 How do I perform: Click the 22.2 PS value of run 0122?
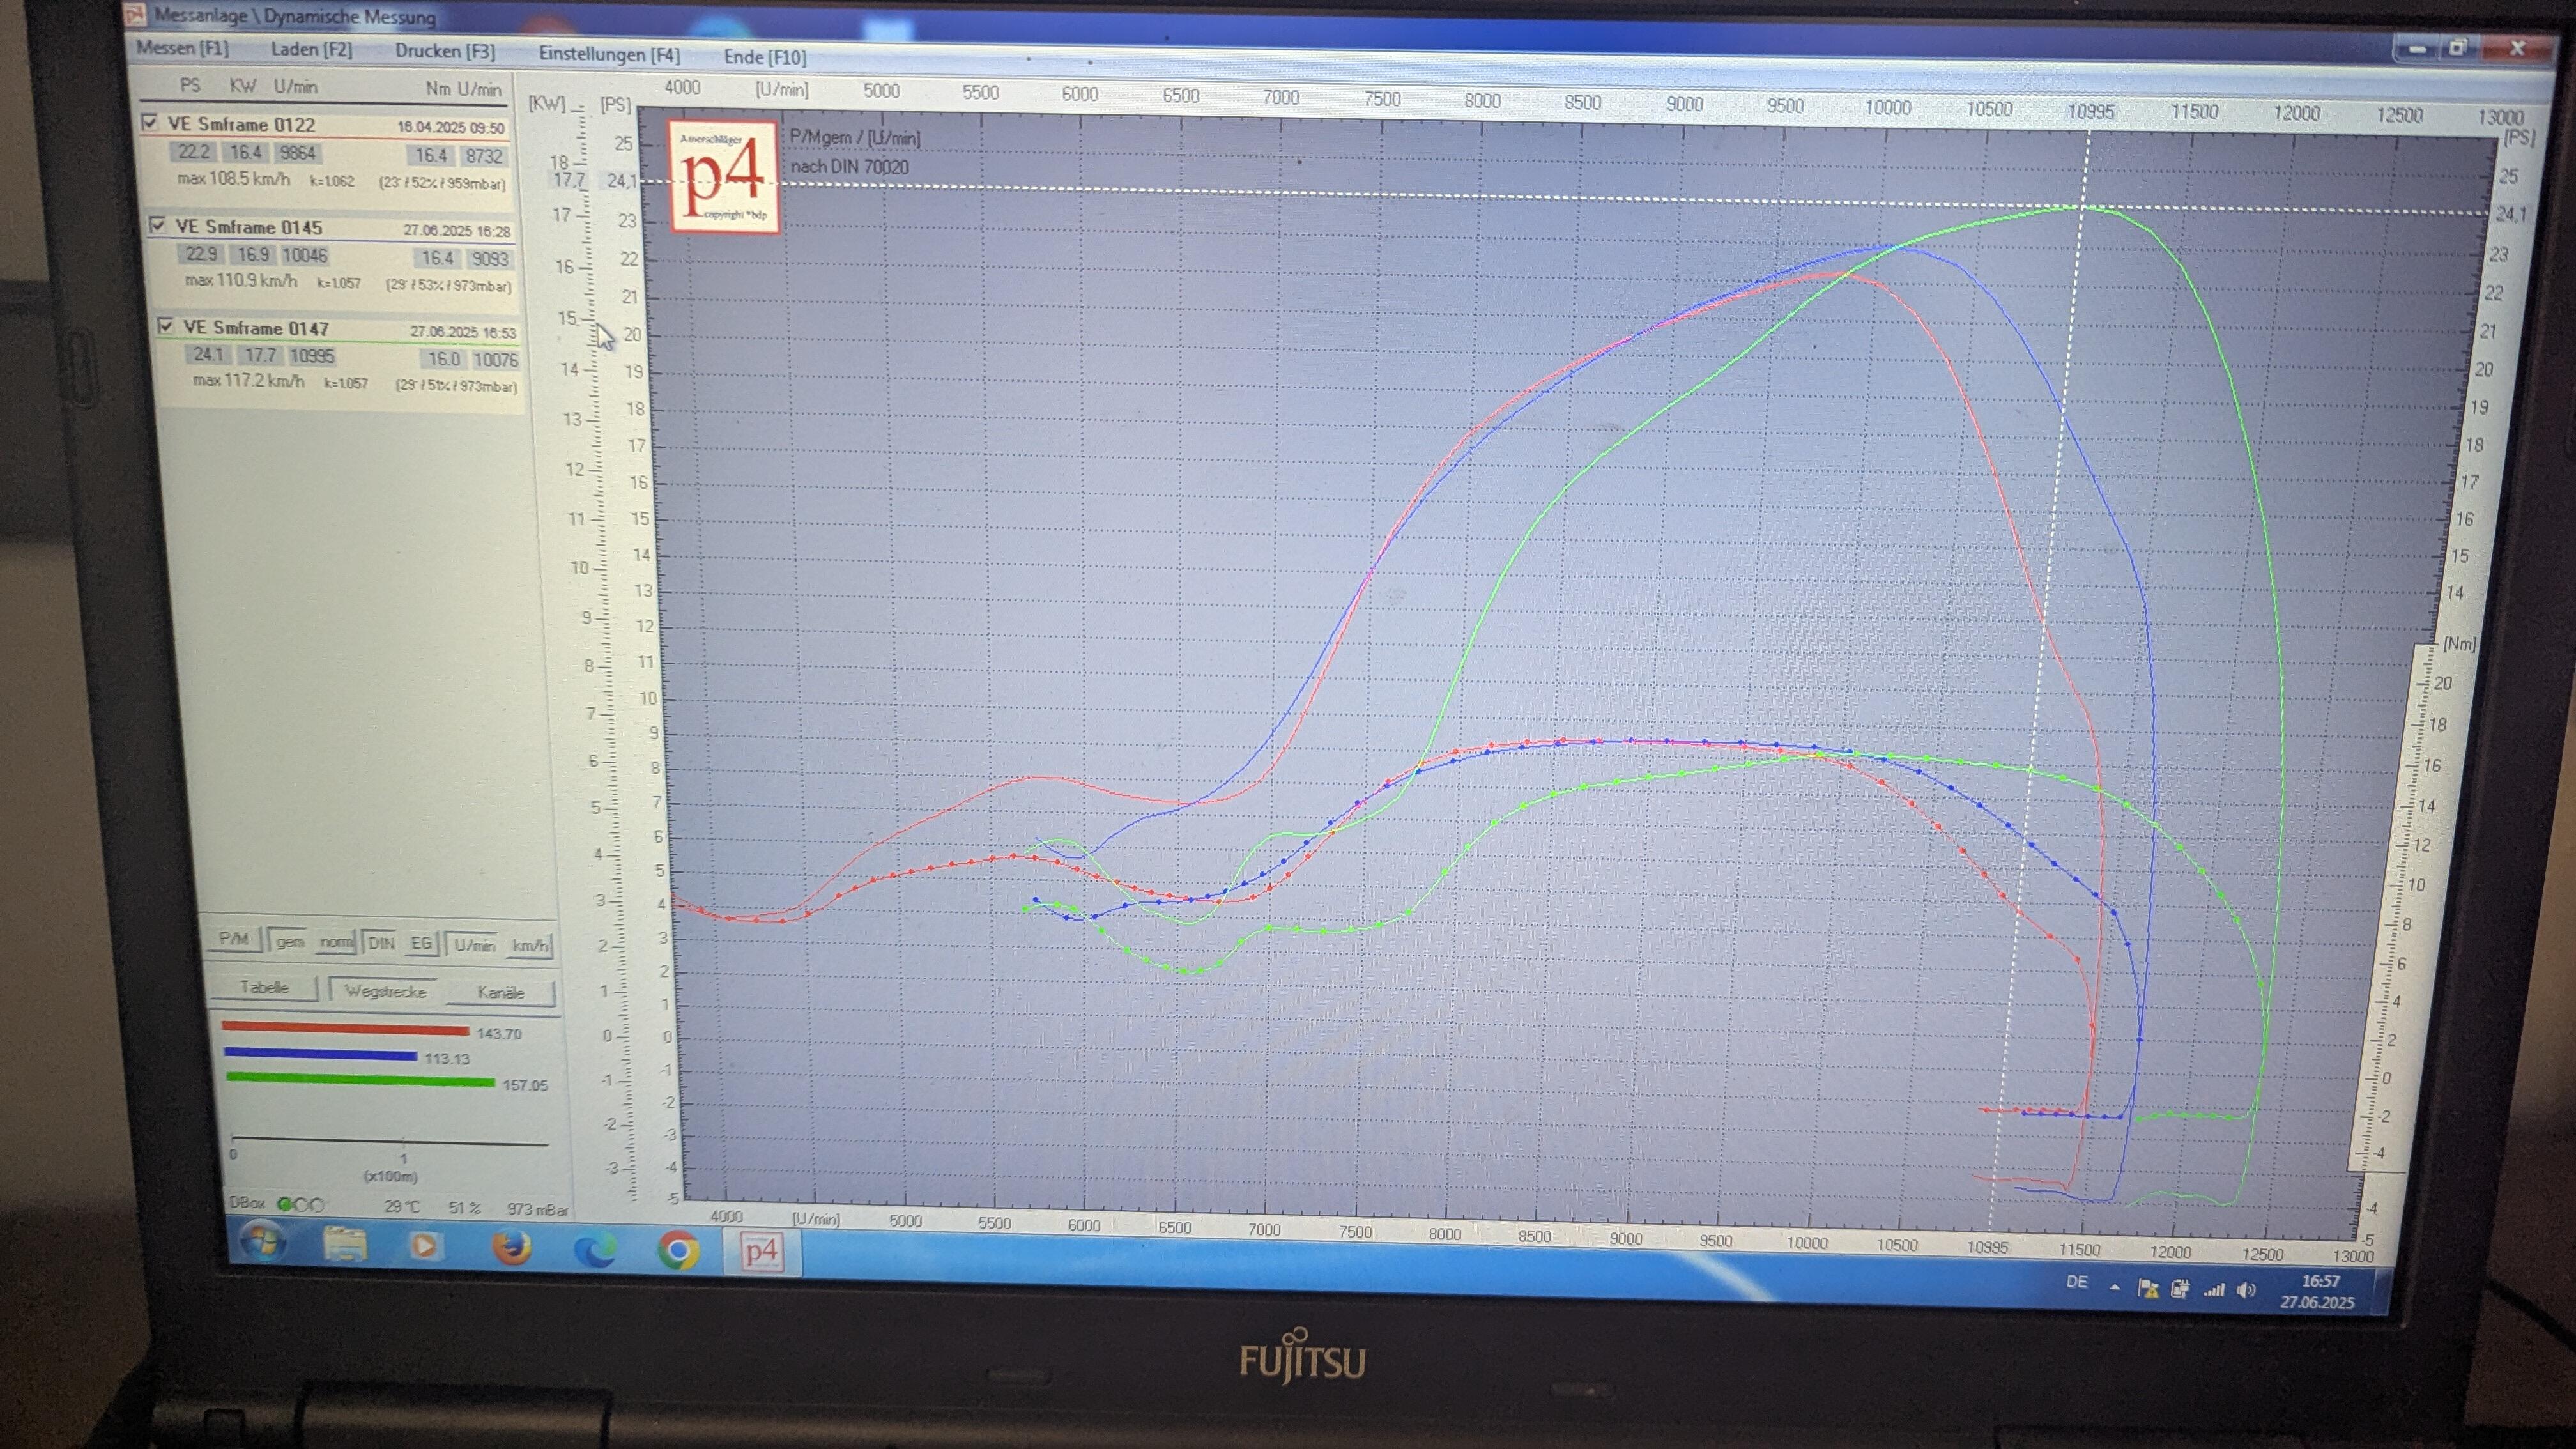tap(194, 152)
